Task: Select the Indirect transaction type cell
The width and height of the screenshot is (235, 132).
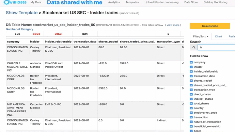Action: pyautogui.click(x=168, y=124)
